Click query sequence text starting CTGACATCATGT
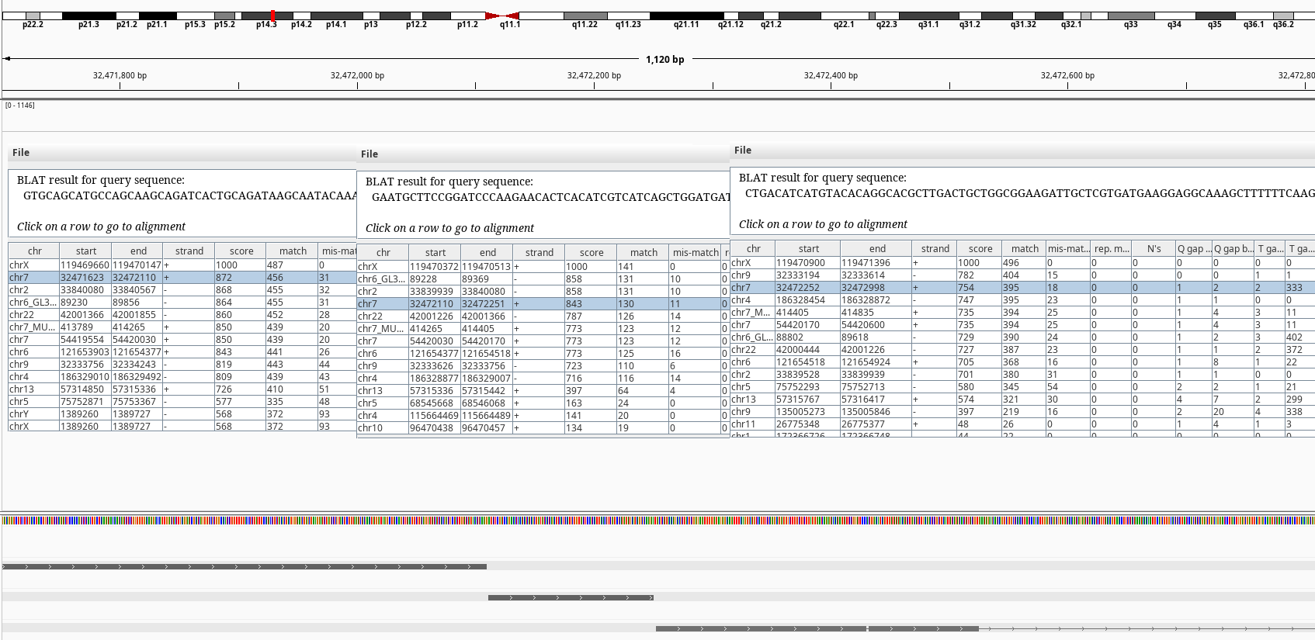The width and height of the screenshot is (1315, 640). pyautogui.click(x=1029, y=193)
